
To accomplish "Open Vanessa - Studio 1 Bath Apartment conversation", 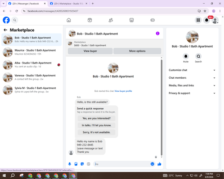I will (31, 77).
